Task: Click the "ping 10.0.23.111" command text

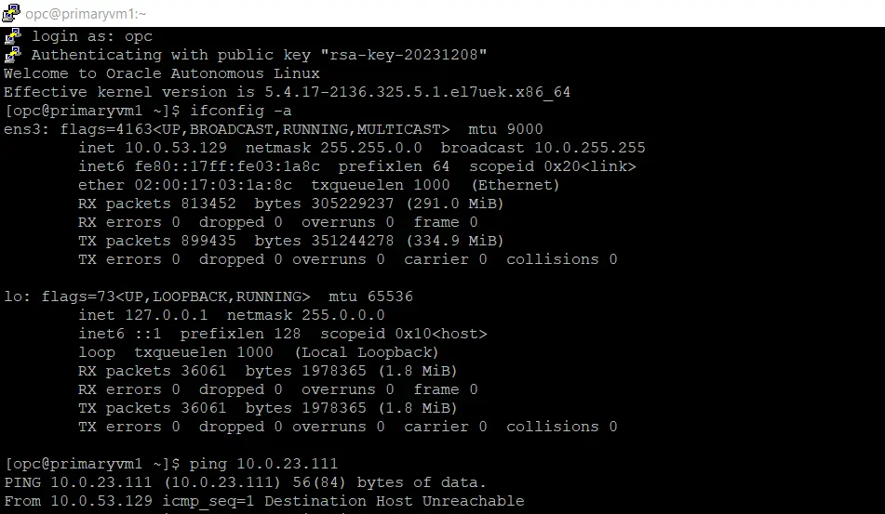Action: 263,464
